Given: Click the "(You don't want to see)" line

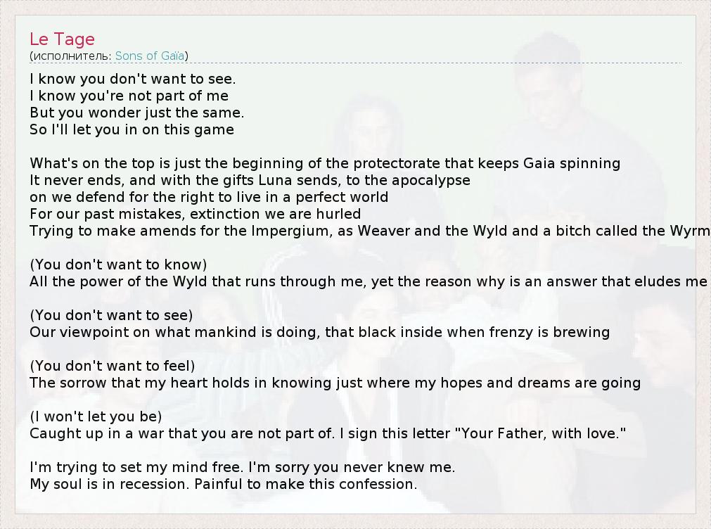Looking at the screenshot, I should tap(111, 315).
